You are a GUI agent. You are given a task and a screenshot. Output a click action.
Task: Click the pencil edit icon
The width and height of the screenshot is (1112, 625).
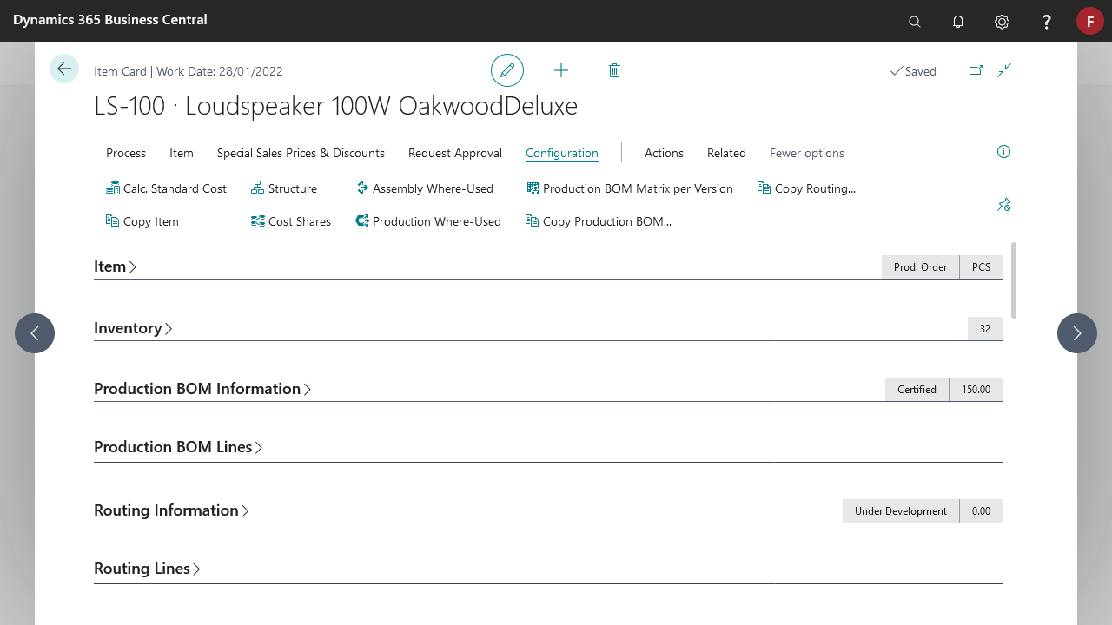(507, 70)
